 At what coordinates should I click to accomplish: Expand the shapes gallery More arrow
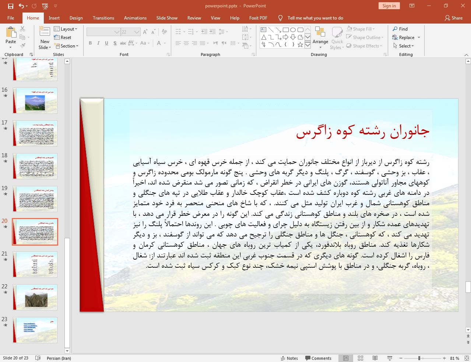pos(308,45)
